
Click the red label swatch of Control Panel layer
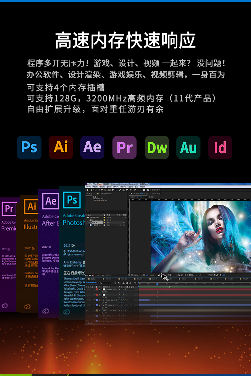coord(97,290)
